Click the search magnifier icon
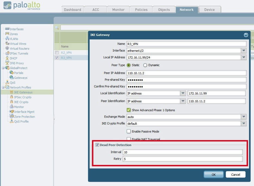 tap(57, 28)
